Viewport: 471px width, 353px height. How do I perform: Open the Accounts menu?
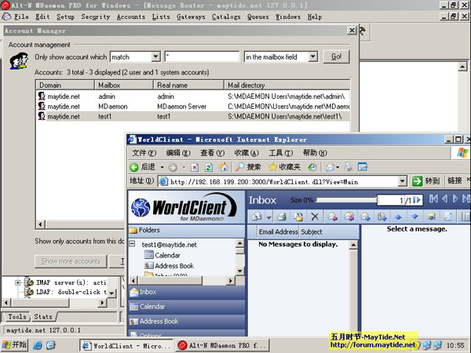(130, 16)
